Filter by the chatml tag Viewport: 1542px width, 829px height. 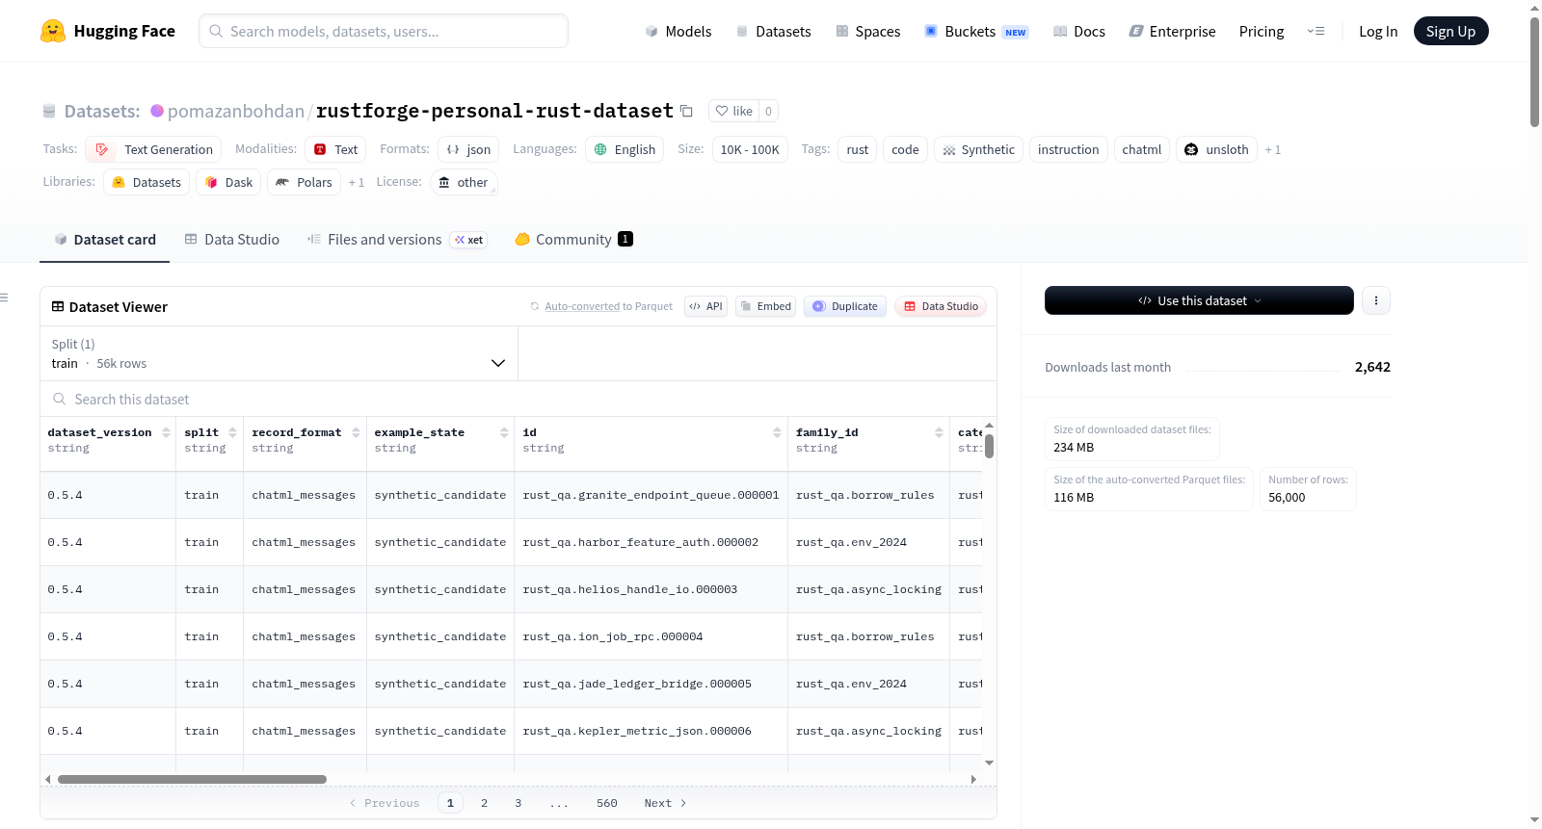pyautogui.click(x=1142, y=149)
